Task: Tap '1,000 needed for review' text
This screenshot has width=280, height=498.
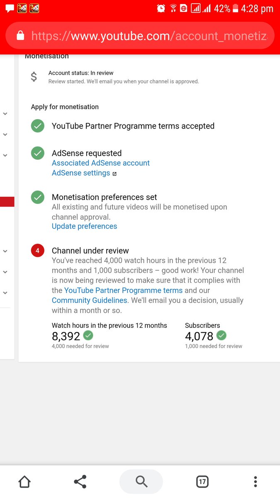Action: pos(214,346)
